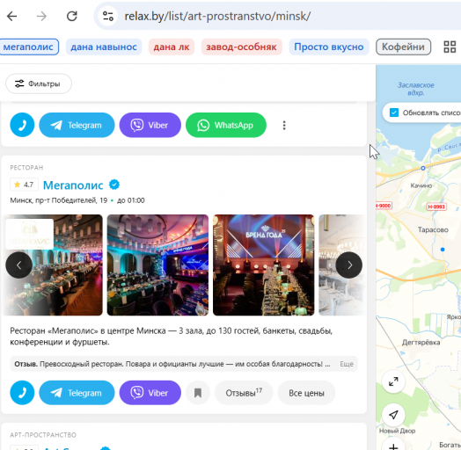This screenshot has height=450, width=461.
Task: Click the Ресторан «Мегаполис» description text
Action: point(171,337)
